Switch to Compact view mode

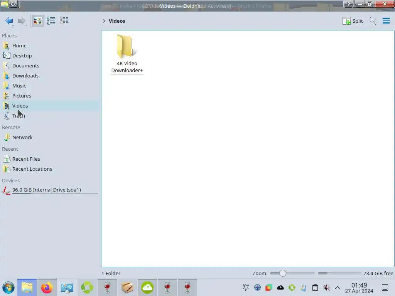coord(51,21)
